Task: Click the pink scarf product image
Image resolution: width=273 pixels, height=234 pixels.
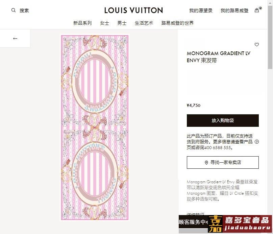Action: 95,127
